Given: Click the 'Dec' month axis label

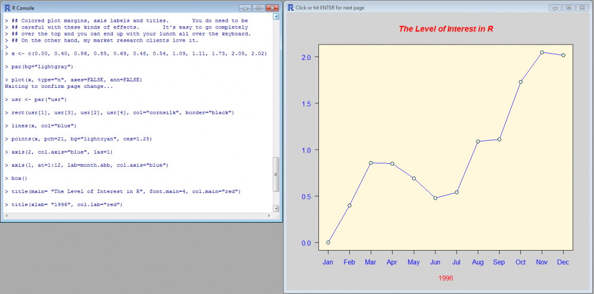Looking at the screenshot, I should (563, 262).
